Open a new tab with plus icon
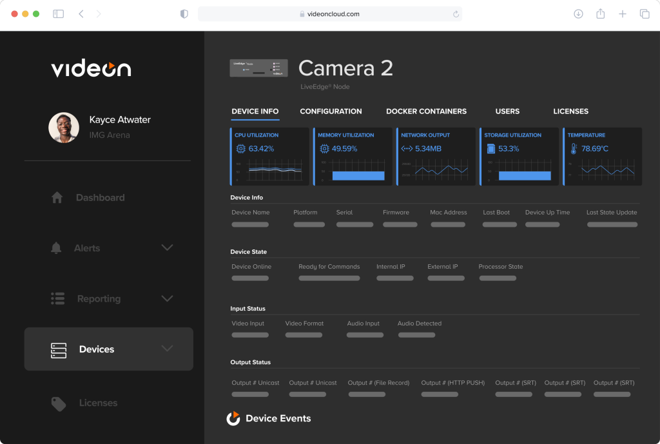This screenshot has width=660, height=444. click(623, 14)
